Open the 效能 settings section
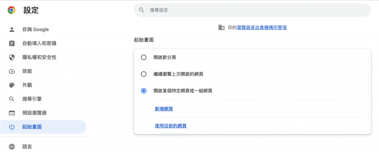The image size is (379, 154). coord(27,71)
